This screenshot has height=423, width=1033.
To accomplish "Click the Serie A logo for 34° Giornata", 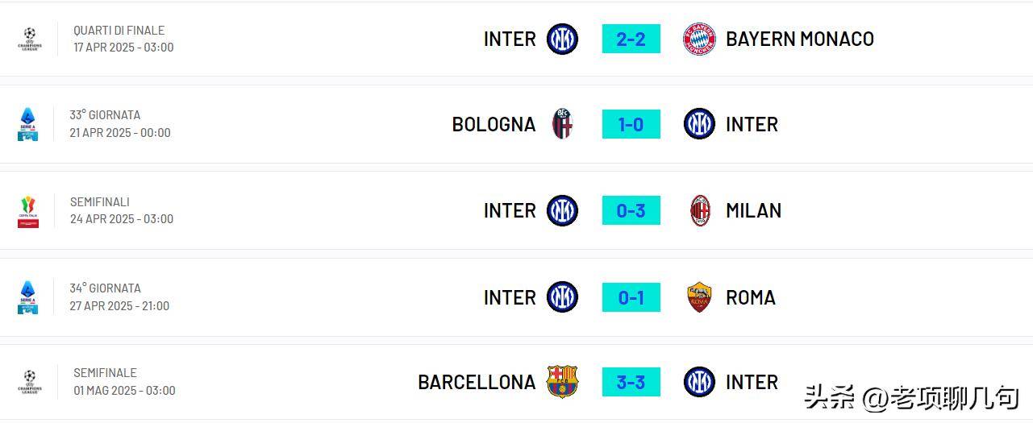I will pos(28,297).
